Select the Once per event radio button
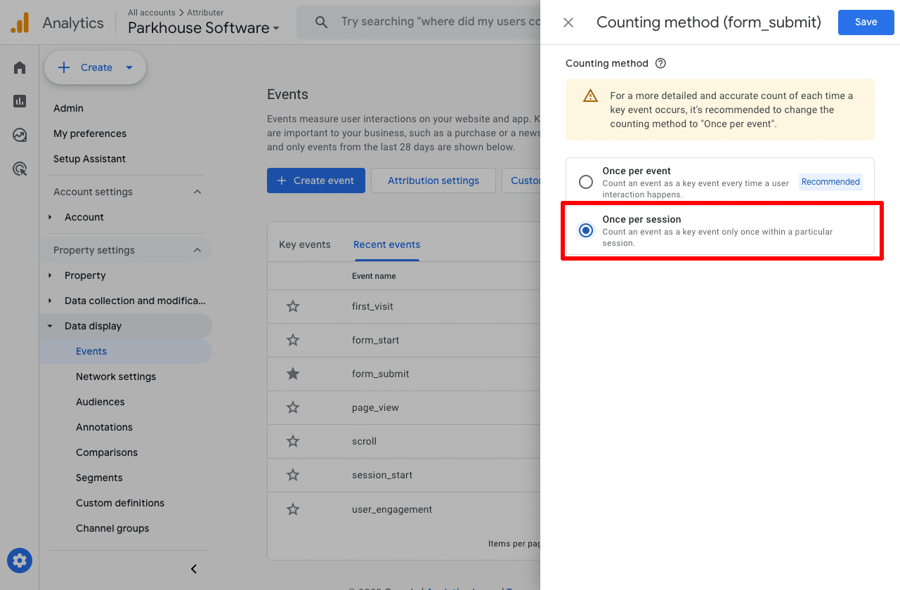The height and width of the screenshot is (590, 900). tap(585, 181)
